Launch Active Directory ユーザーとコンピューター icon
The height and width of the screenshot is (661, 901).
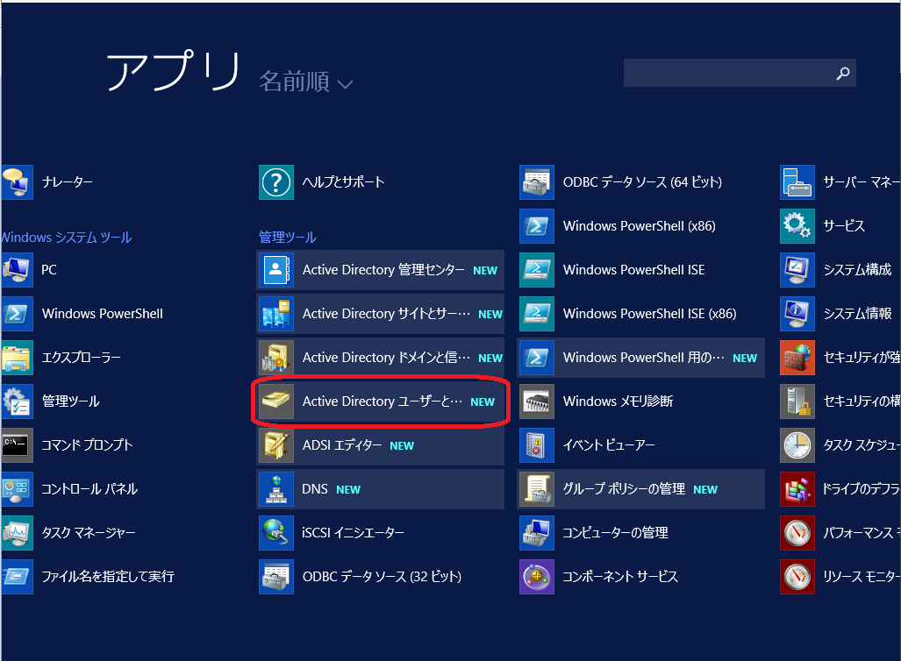[x=276, y=402]
